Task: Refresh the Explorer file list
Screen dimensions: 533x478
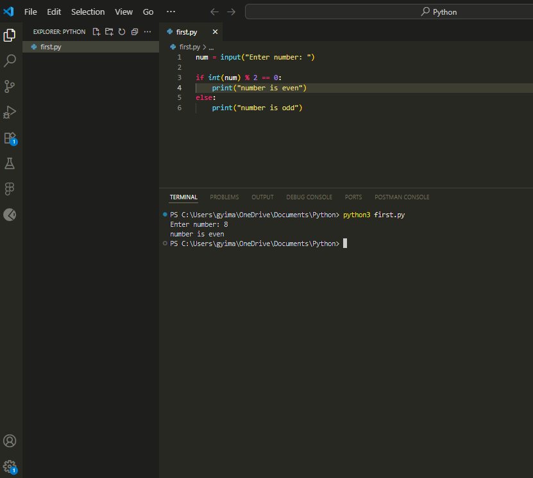Action: tap(122, 32)
